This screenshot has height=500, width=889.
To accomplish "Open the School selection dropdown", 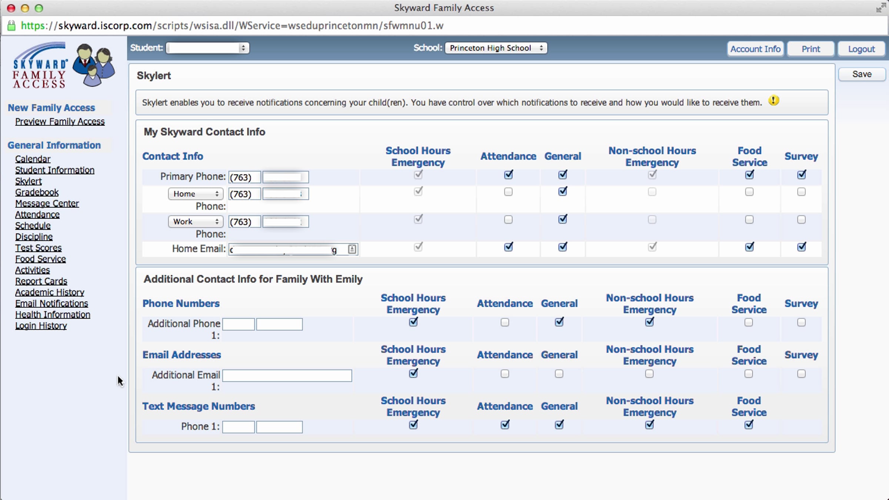I will point(496,48).
